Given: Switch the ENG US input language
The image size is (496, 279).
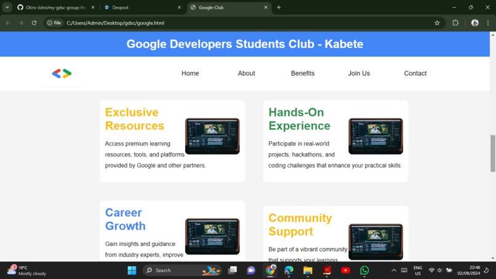Looking at the screenshot, I should click(x=418, y=270).
